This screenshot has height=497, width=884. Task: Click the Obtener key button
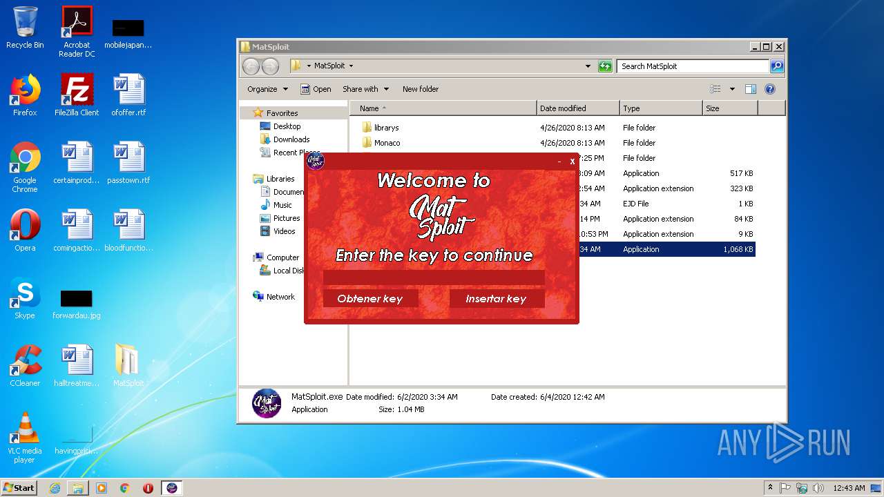click(x=371, y=298)
